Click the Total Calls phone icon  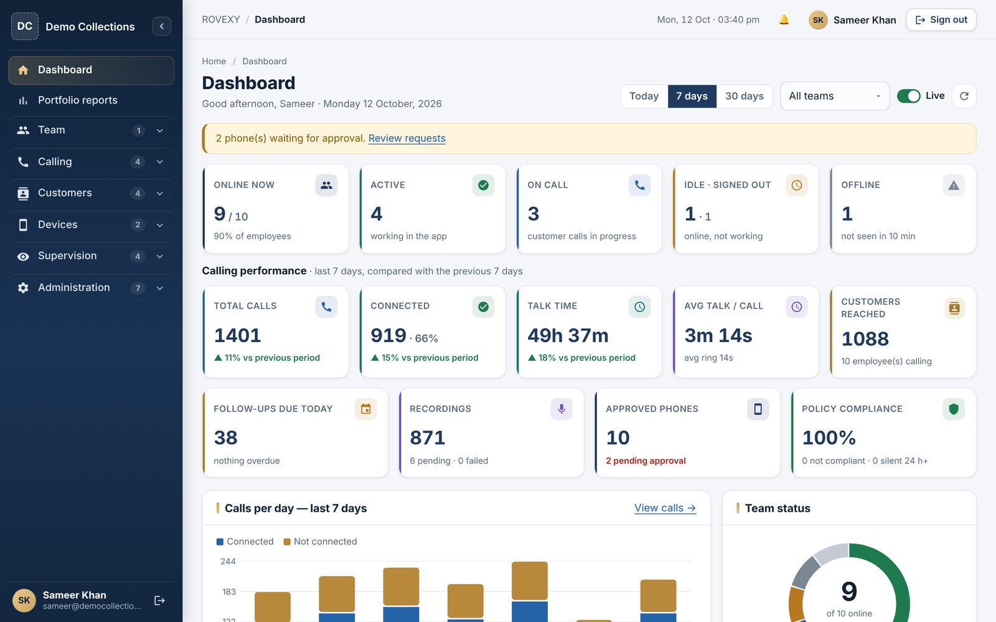click(x=326, y=307)
